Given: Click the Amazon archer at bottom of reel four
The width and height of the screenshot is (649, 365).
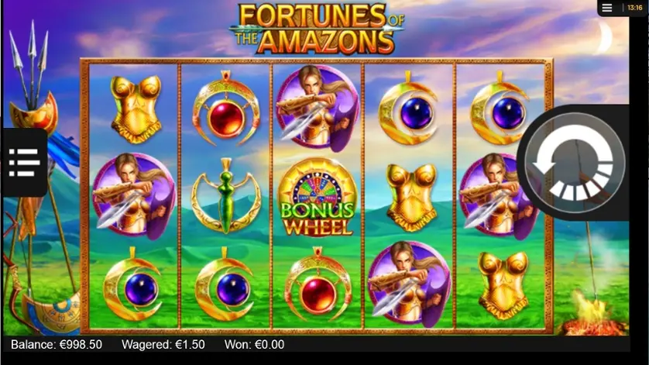Looking at the screenshot, I should tap(410, 284).
